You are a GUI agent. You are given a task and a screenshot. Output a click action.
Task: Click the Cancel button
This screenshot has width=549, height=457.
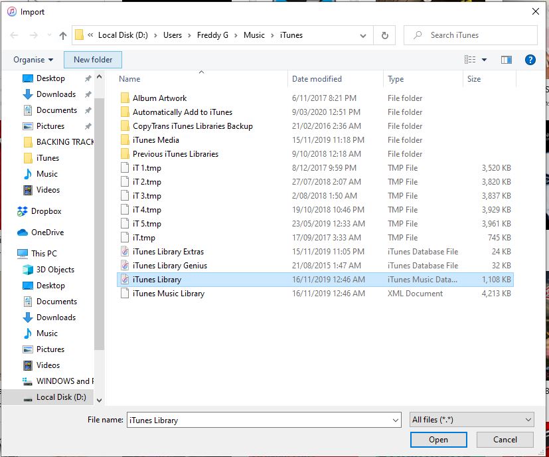pyautogui.click(x=505, y=440)
